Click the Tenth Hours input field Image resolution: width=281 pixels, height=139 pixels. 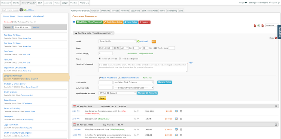(x=172, y=48)
